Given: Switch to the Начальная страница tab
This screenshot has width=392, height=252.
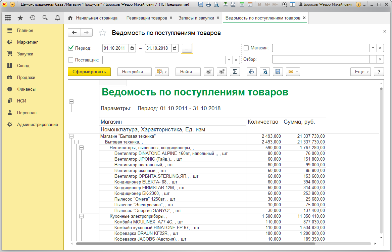Looking at the screenshot, I should pyautogui.click(x=93, y=18).
